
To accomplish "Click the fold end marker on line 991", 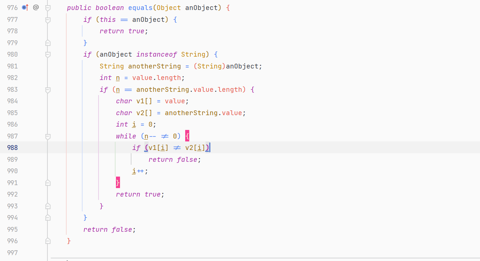I will [48, 183].
